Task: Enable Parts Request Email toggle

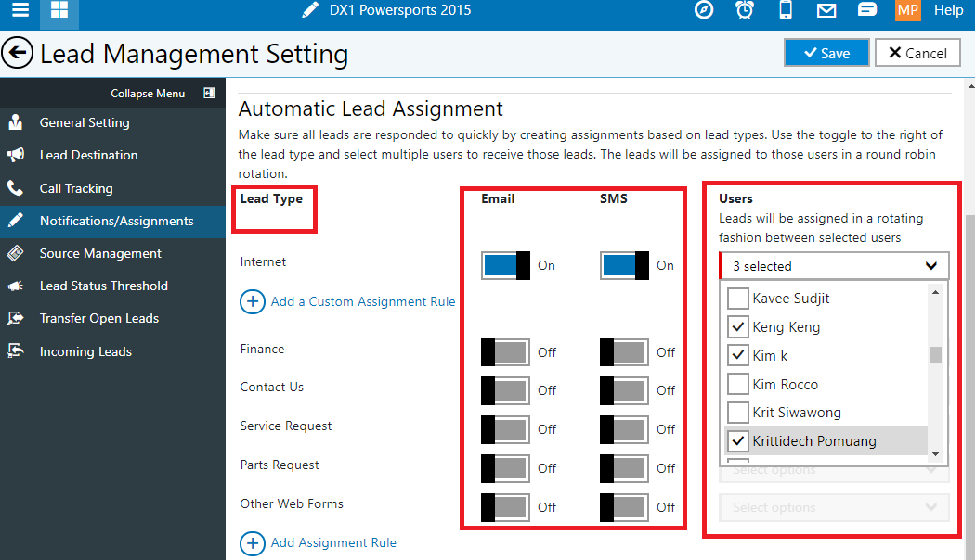Action: pyautogui.click(x=505, y=468)
